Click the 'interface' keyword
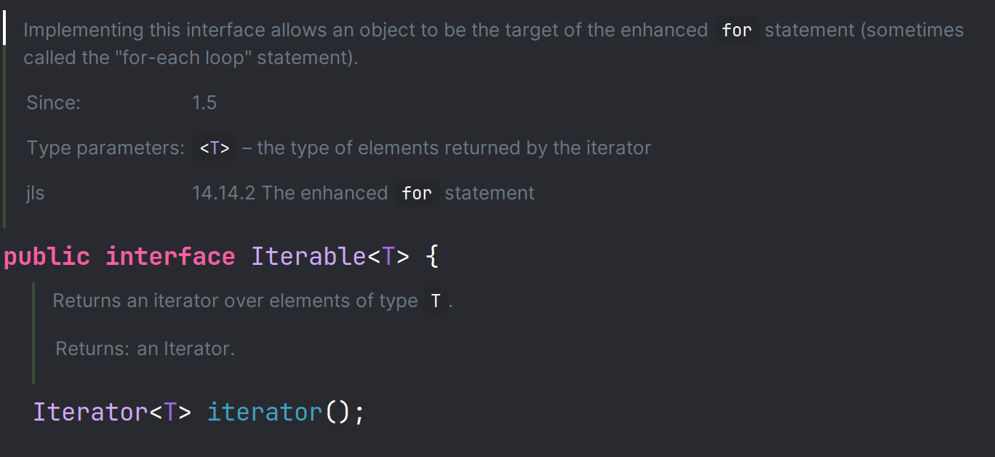The image size is (995, 457). [x=170, y=257]
